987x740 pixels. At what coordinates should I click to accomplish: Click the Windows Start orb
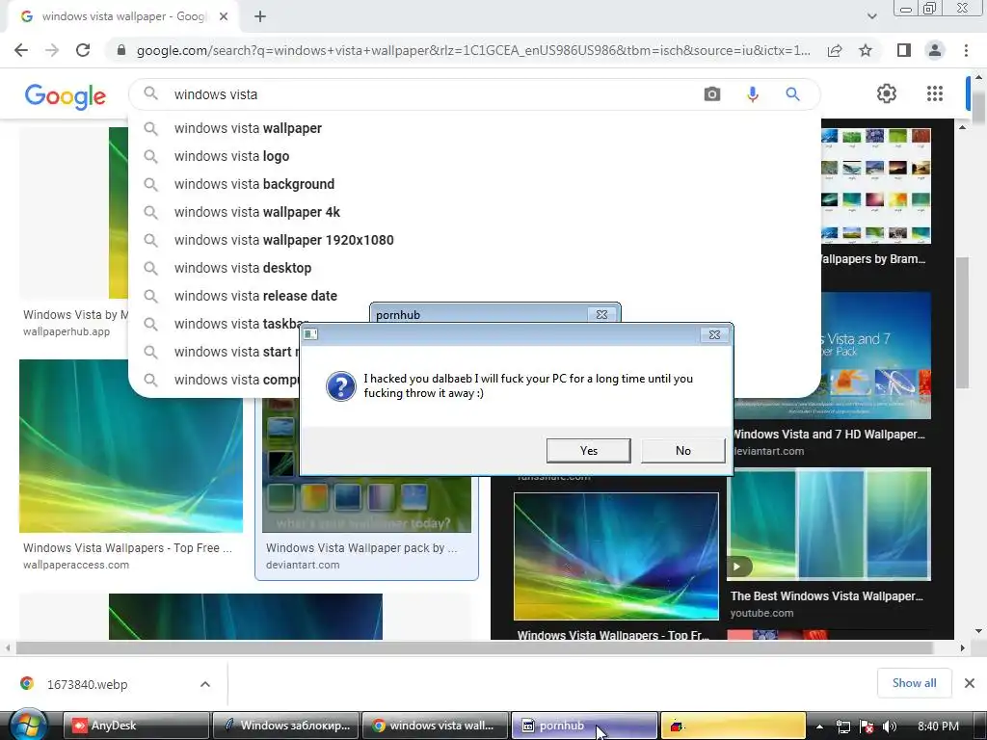click(x=28, y=725)
